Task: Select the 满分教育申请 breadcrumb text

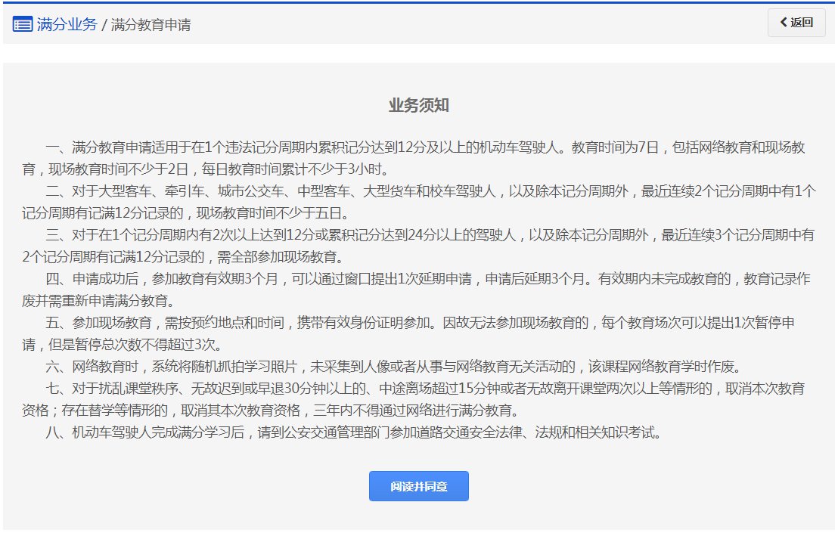Action: point(151,25)
